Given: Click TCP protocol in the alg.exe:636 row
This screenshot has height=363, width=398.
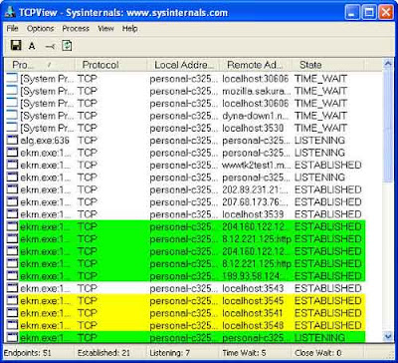Looking at the screenshot, I should [x=88, y=141].
